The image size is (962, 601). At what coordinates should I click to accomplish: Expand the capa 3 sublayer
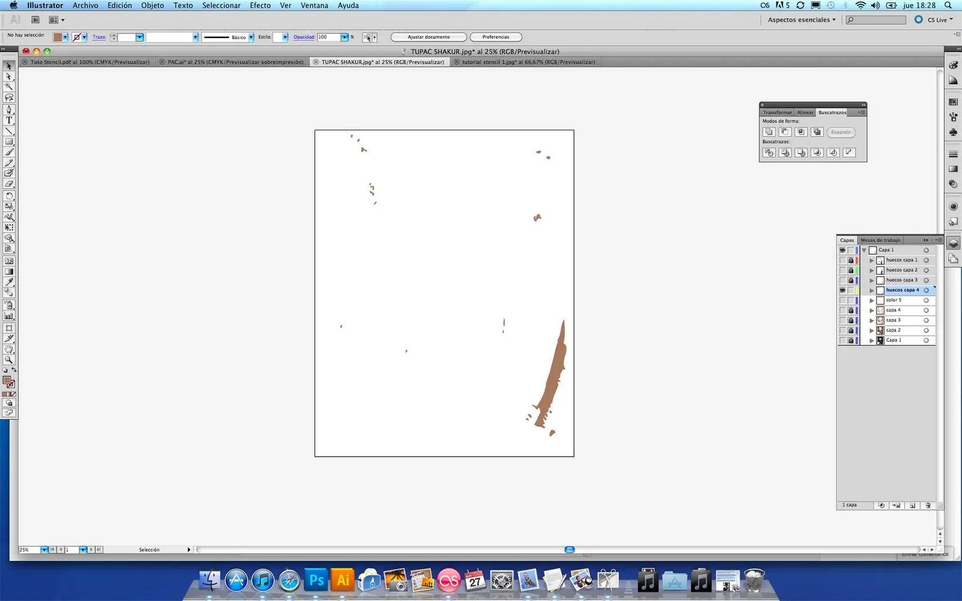[x=872, y=320]
